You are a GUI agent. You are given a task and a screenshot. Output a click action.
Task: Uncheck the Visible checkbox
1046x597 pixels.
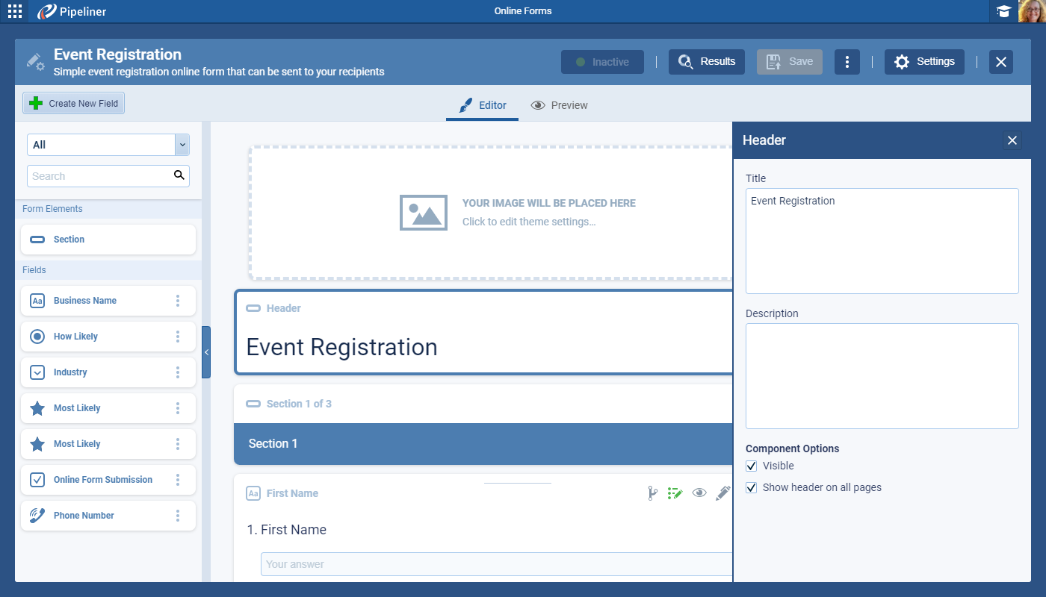click(752, 466)
